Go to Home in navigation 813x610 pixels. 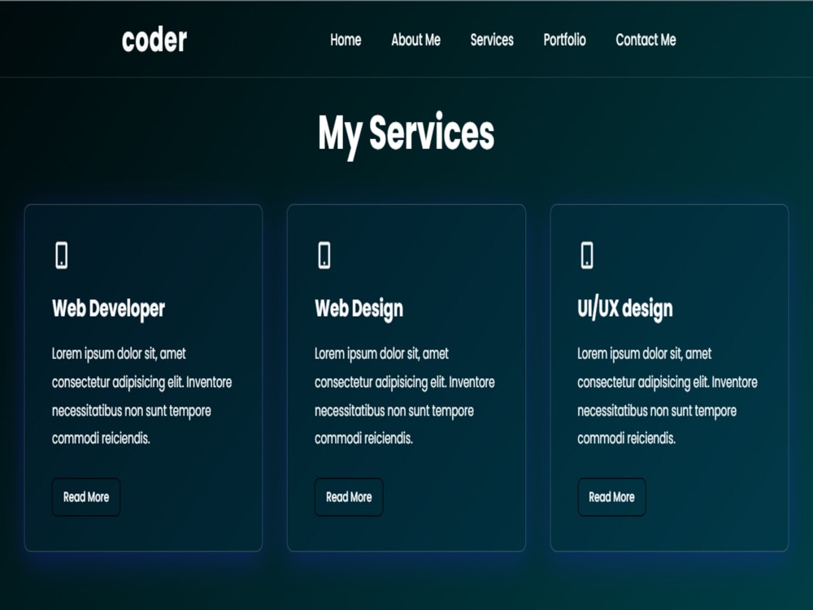[x=346, y=40]
